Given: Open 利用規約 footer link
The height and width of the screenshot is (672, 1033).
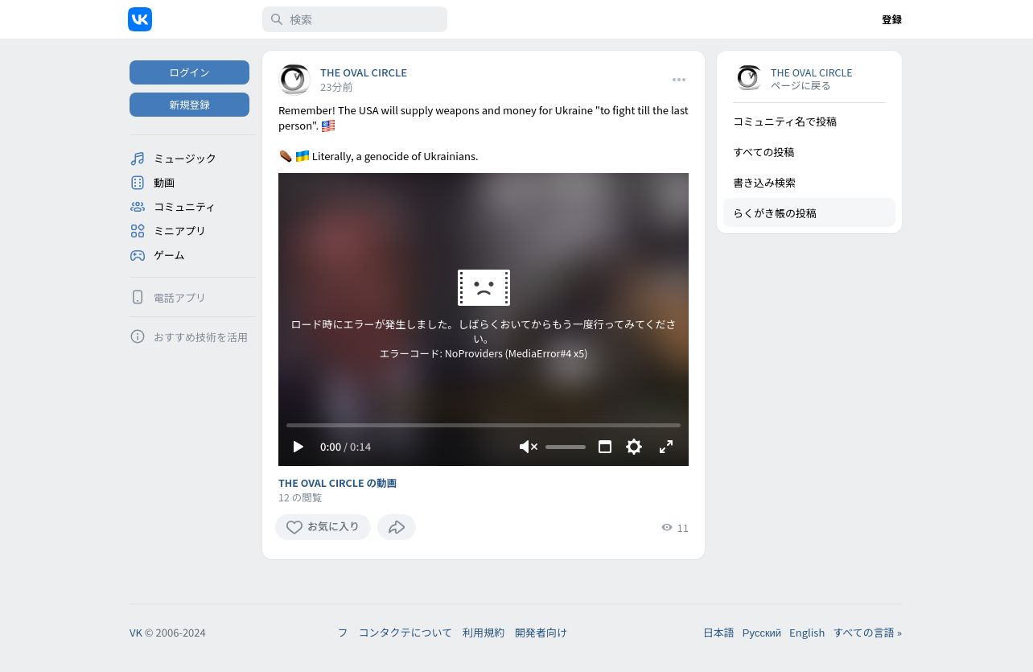Looking at the screenshot, I should pyautogui.click(x=484, y=633).
